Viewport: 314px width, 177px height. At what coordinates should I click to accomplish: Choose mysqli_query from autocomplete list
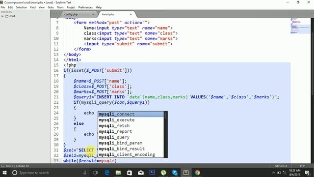click(131, 137)
